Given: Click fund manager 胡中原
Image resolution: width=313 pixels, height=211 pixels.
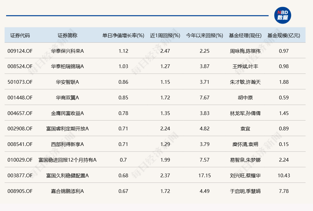Looking at the screenshot, I should tap(245, 98).
